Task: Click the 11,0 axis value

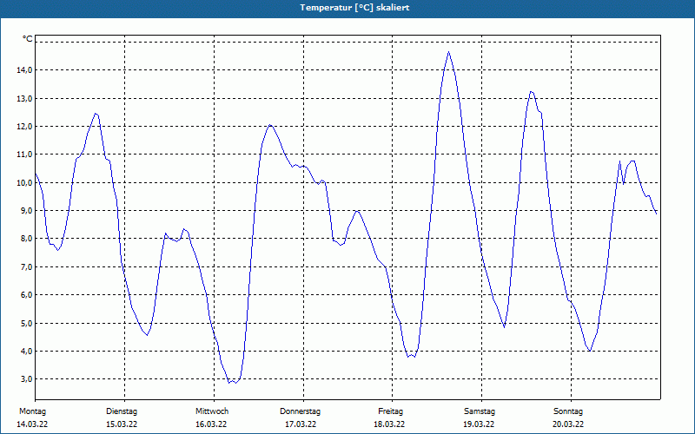Action: (24, 155)
